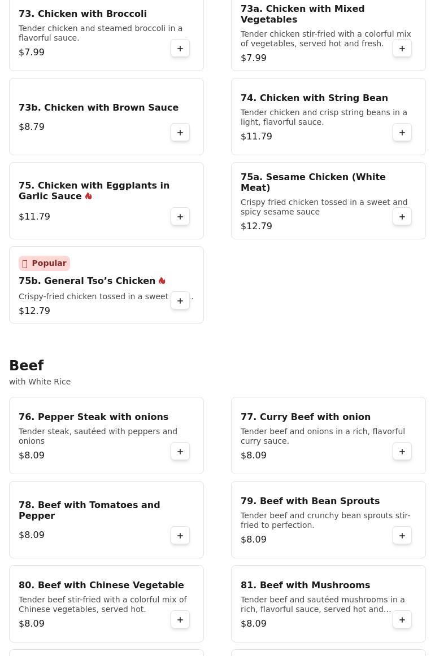The width and height of the screenshot is (435, 656).
Task: Add Beef with Bean Sprouts to cart
Action: pyautogui.click(x=402, y=536)
